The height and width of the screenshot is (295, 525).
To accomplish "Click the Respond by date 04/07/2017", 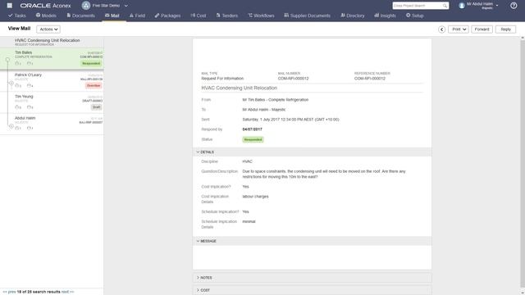I will (253, 129).
